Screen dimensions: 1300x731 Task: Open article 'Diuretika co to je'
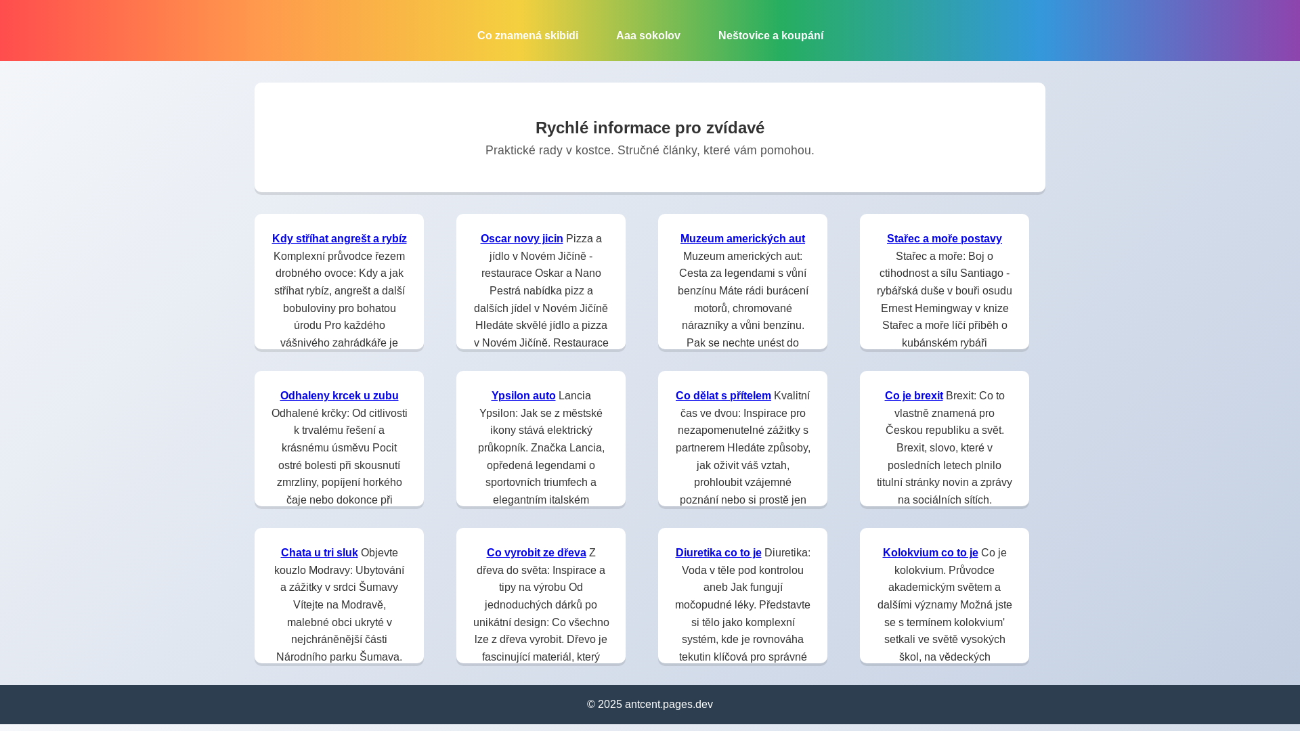tap(718, 552)
